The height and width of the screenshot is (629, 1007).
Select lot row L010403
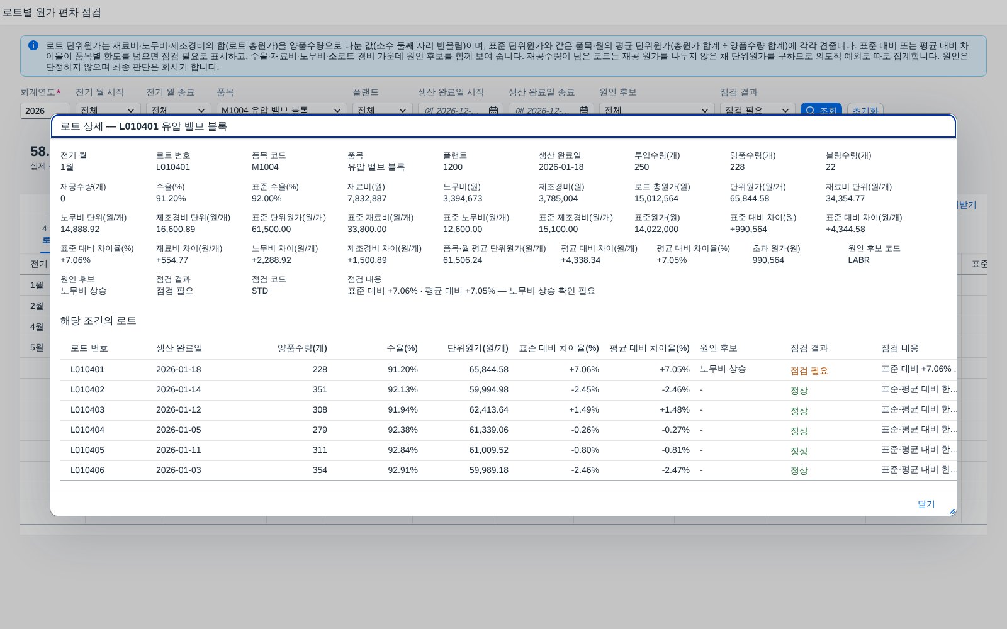click(509, 410)
